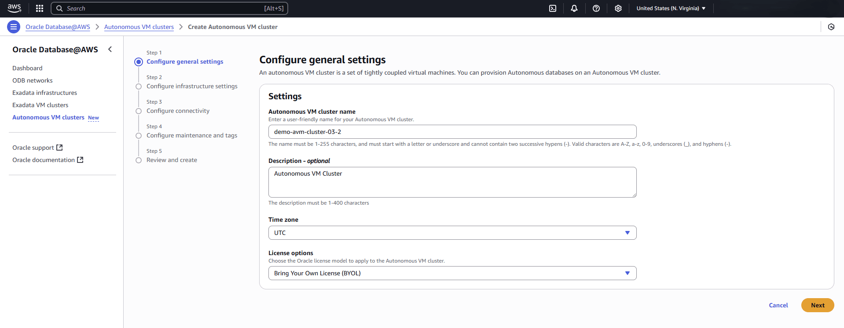The image size is (844, 328).
Task: Expand the Time zone dropdown
Action: (x=452, y=233)
